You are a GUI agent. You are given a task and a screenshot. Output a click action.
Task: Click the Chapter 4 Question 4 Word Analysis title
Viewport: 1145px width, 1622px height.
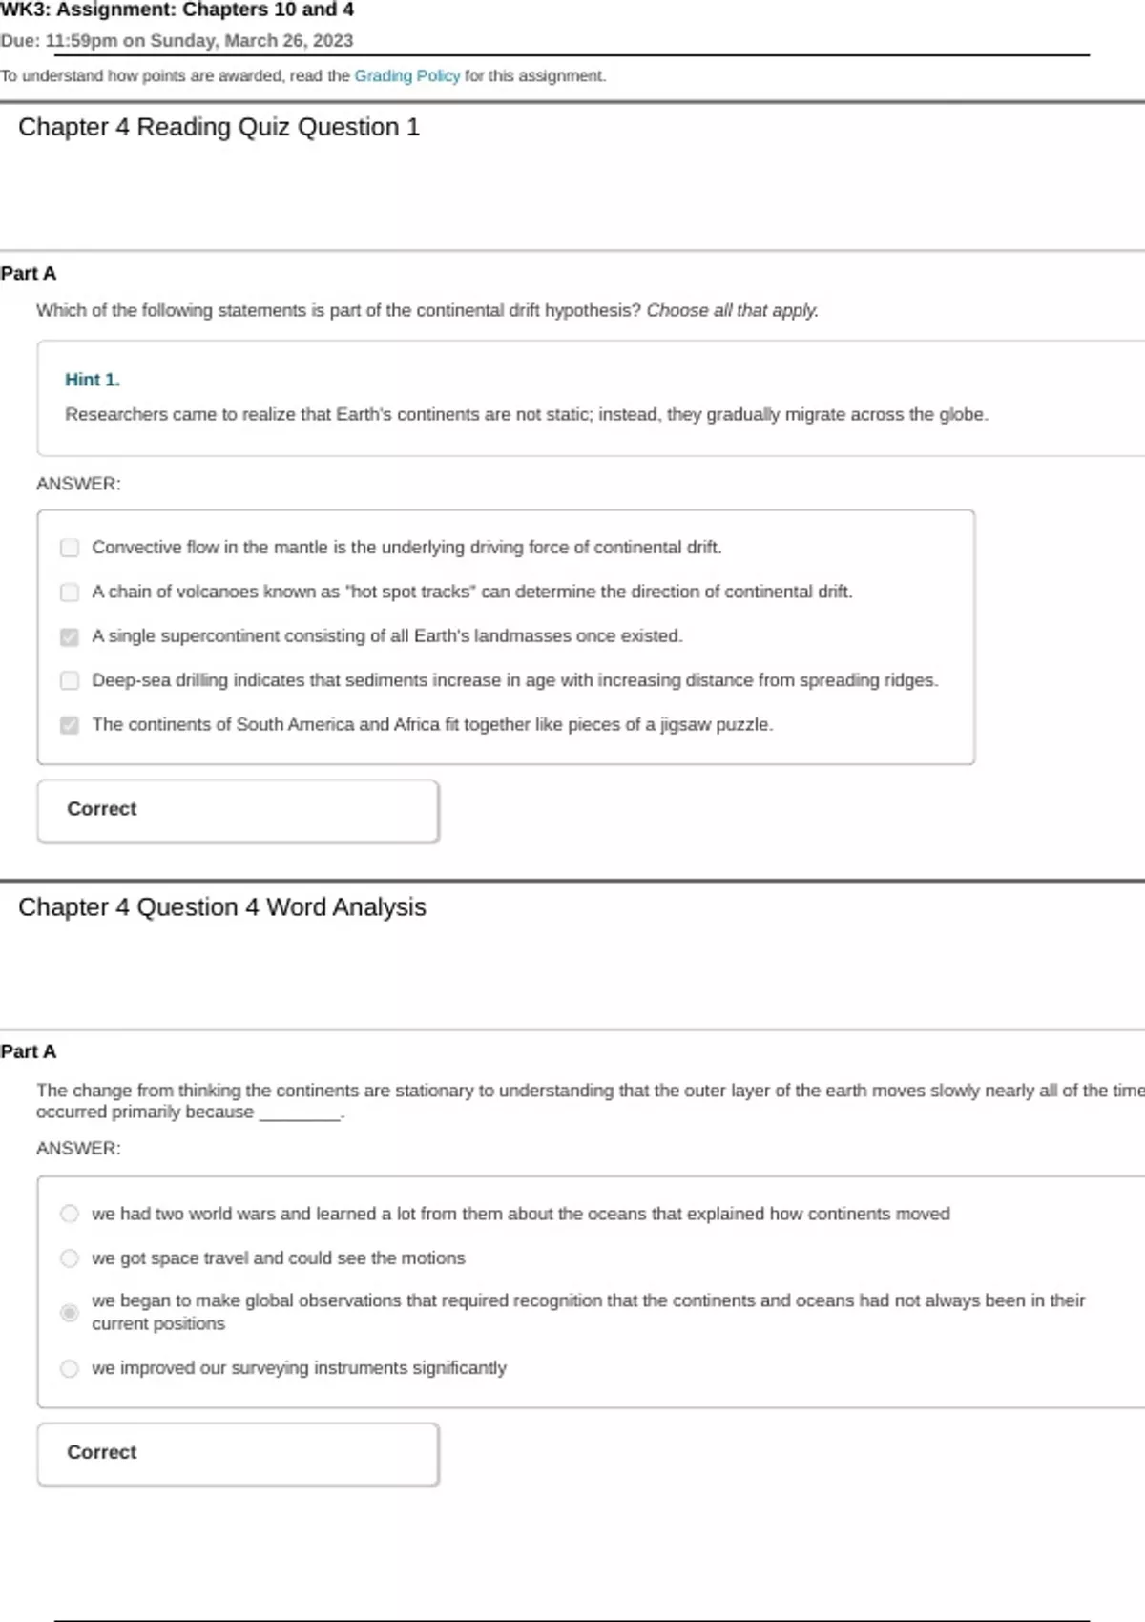click(x=221, y=906)
